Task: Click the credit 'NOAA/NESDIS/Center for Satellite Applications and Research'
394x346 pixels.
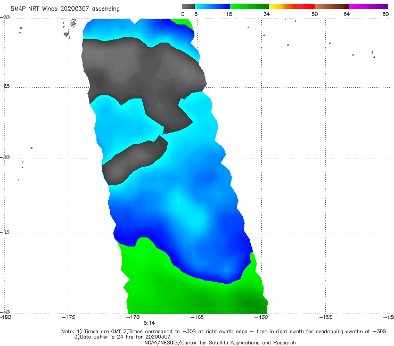Action: [x=220, y=343]
